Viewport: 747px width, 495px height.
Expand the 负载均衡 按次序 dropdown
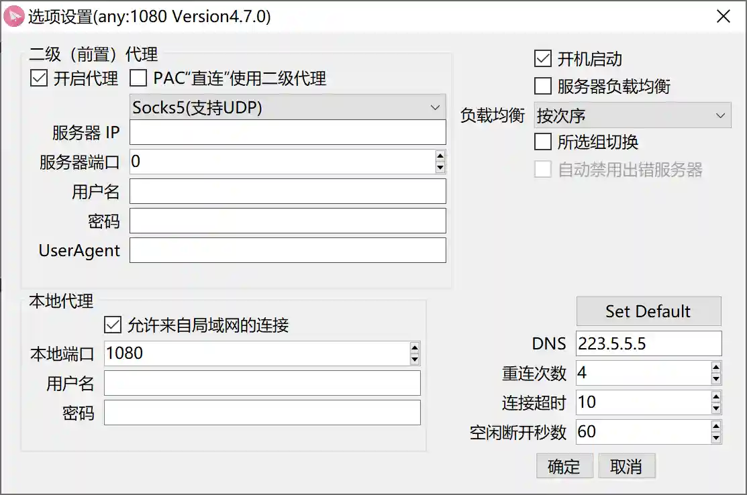(632, 116)
